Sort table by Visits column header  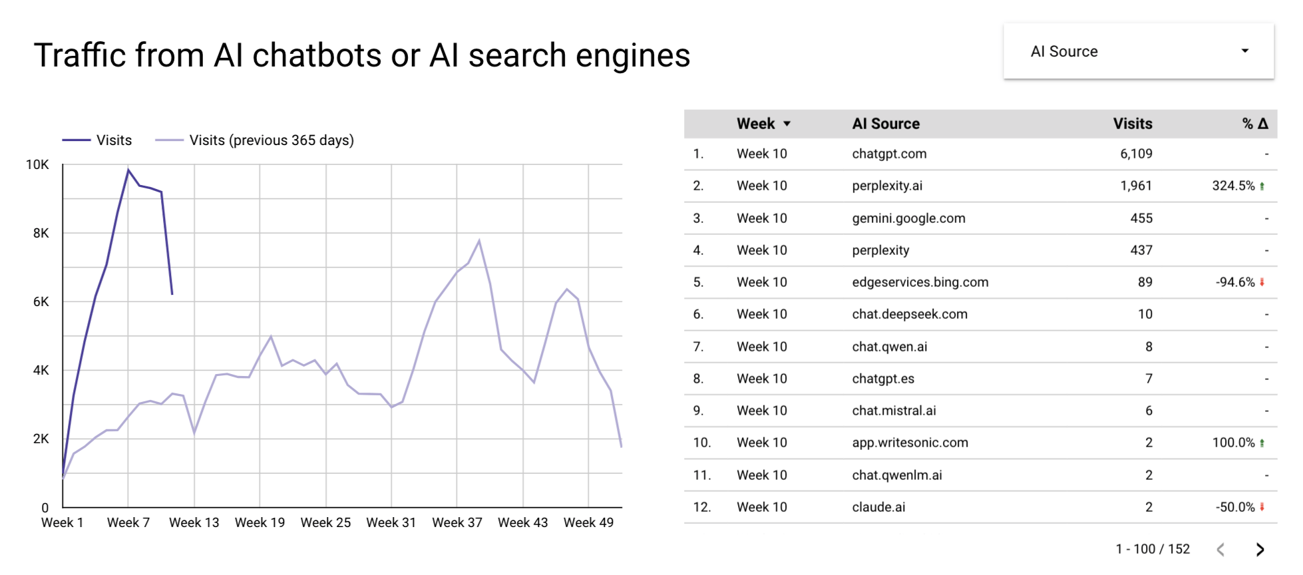1133,124
